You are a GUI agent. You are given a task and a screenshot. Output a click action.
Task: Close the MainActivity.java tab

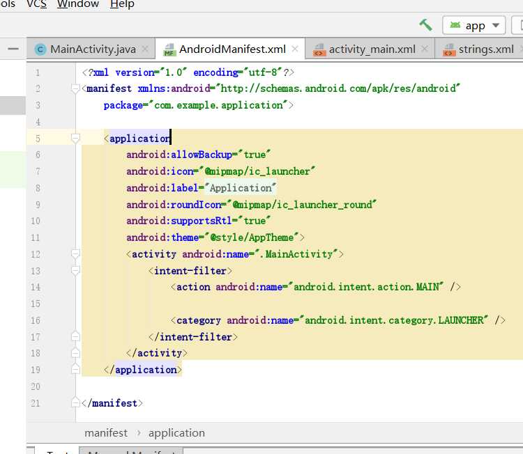click(145, 49)
